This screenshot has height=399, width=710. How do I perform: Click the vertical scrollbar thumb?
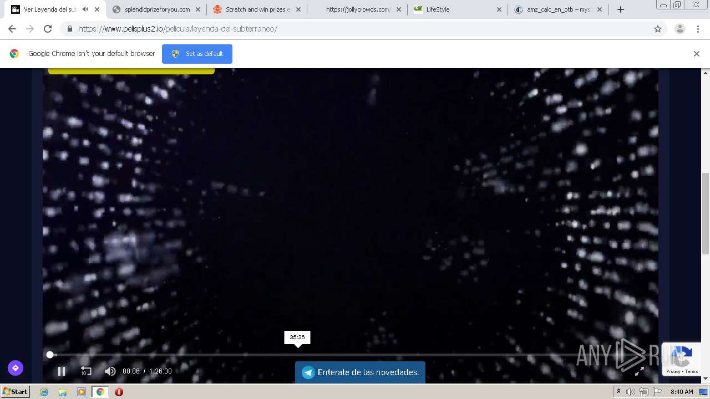point(706,213)
